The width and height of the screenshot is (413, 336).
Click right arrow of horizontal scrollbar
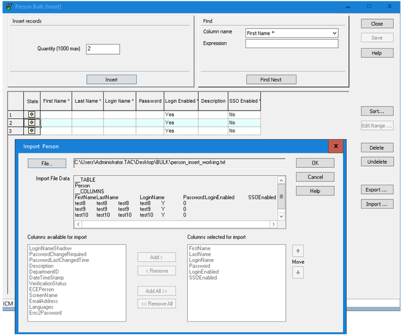point(273,224)
